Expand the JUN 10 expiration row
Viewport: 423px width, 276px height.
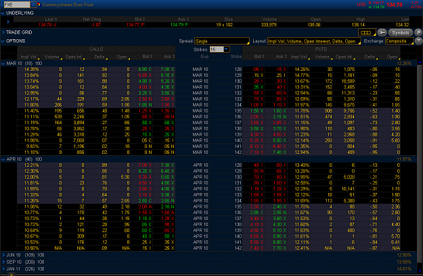coord(3,255)
